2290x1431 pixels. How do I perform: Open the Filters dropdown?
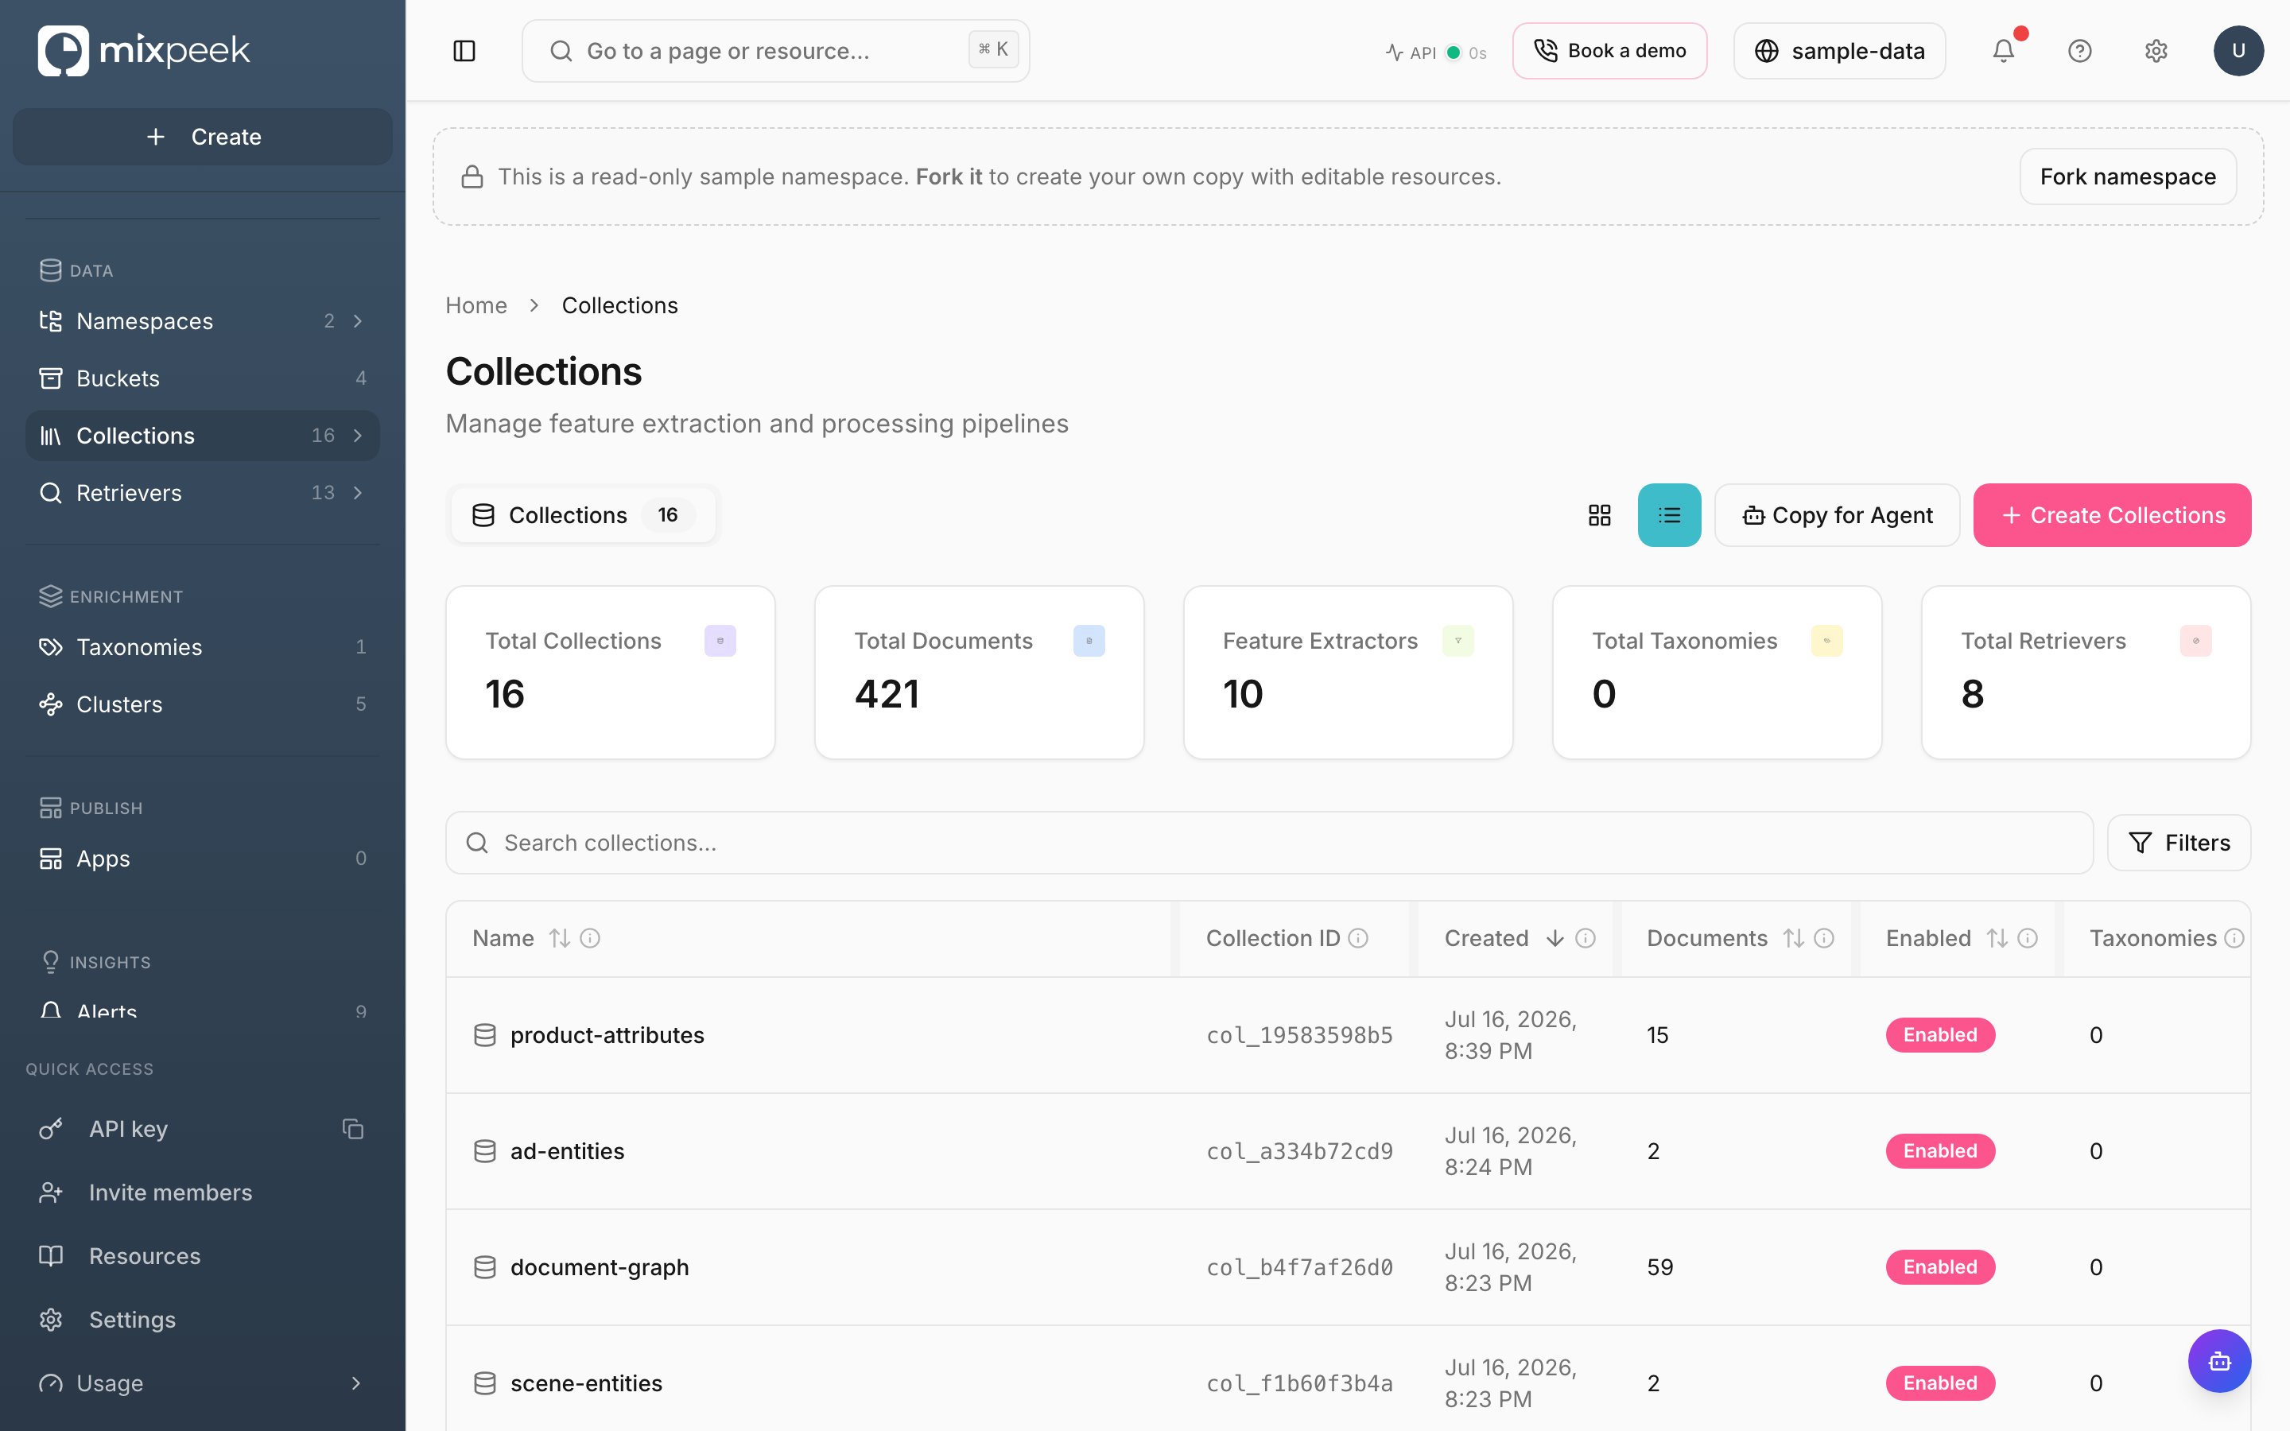click(x=2179, y=843)
